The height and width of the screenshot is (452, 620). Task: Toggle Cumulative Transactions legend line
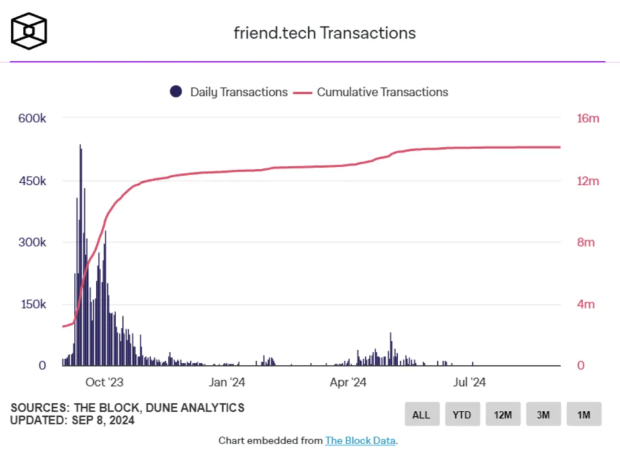[x=303, y=93]
